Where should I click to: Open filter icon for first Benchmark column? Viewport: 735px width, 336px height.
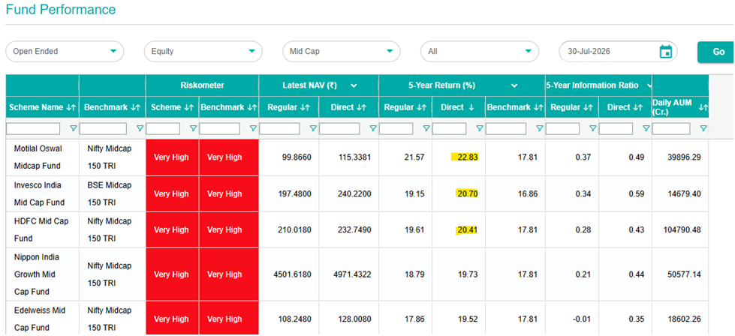140,128
